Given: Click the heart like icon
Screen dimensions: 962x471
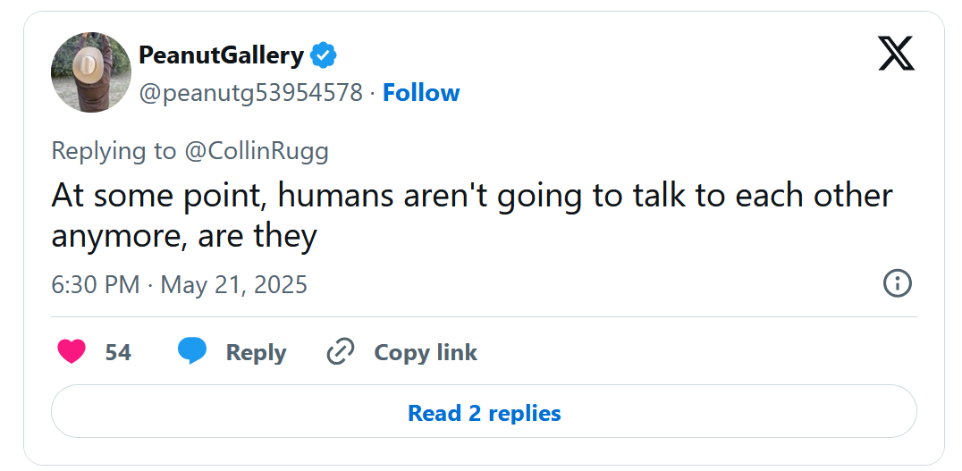Looking at the screenshot, I should [72, 352].
